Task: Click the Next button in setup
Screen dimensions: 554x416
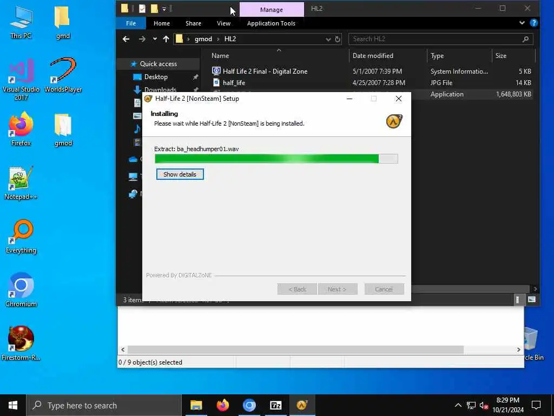Action: pos(337,289)
